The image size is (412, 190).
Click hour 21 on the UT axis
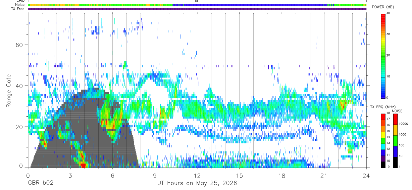click(x=324, y=175)
